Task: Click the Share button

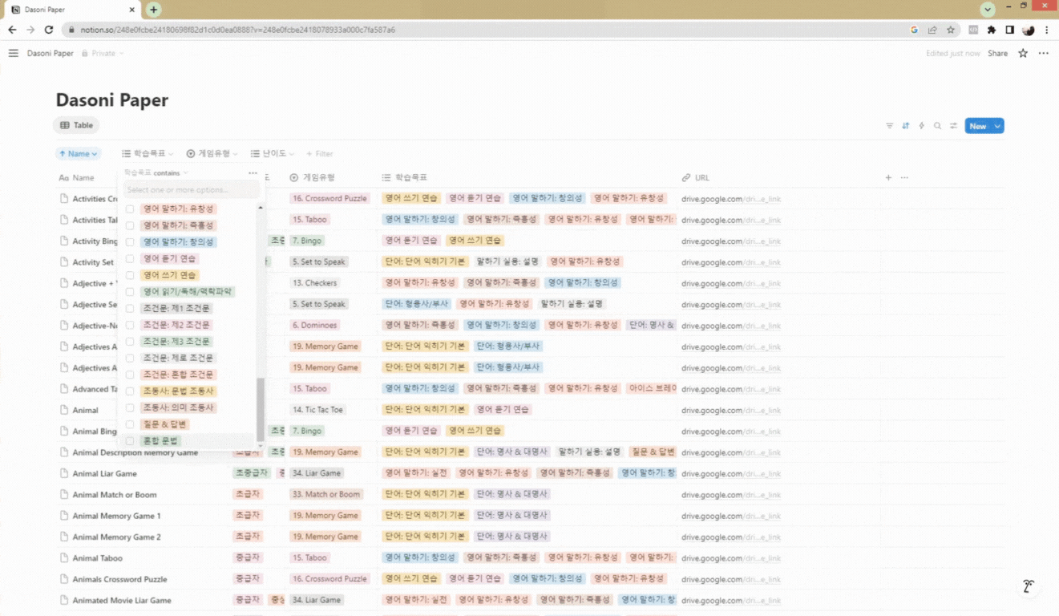Action: click(x=997, y=53)
